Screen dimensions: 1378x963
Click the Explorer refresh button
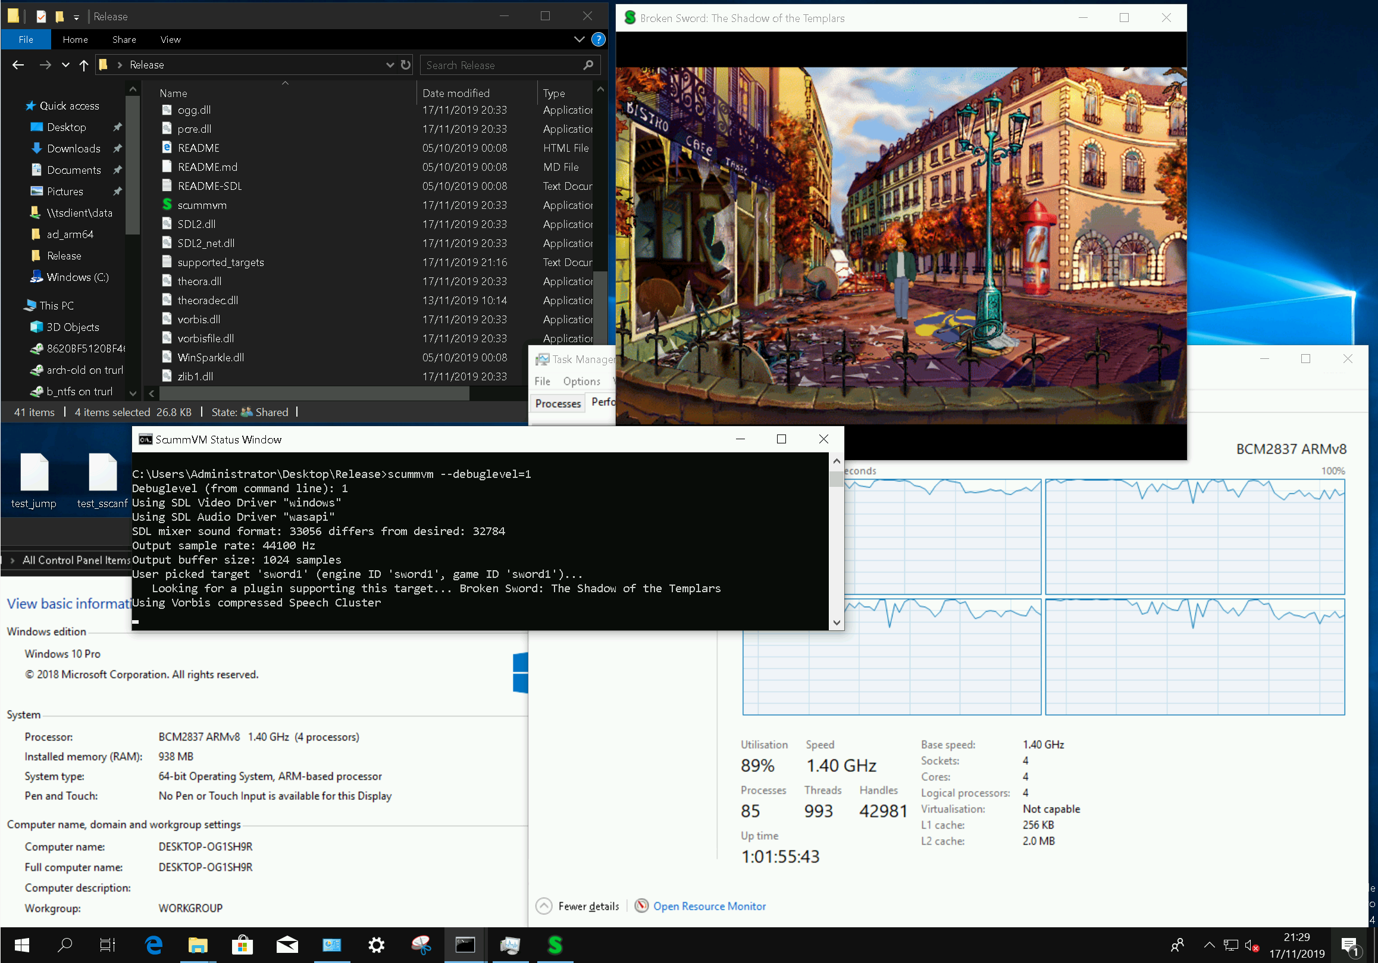(x=406, y=65)
